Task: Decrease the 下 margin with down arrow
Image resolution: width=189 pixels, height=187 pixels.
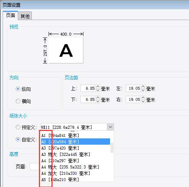Action: [x=98, y=101]
